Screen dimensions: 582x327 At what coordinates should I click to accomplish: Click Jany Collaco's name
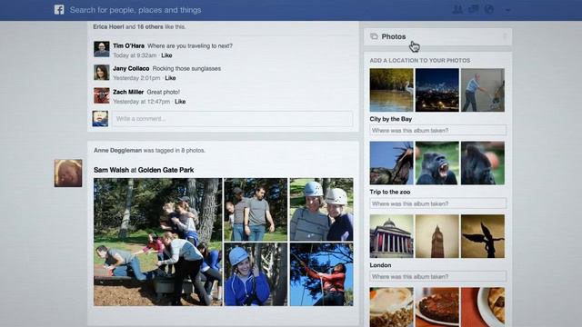pos(131,69)
